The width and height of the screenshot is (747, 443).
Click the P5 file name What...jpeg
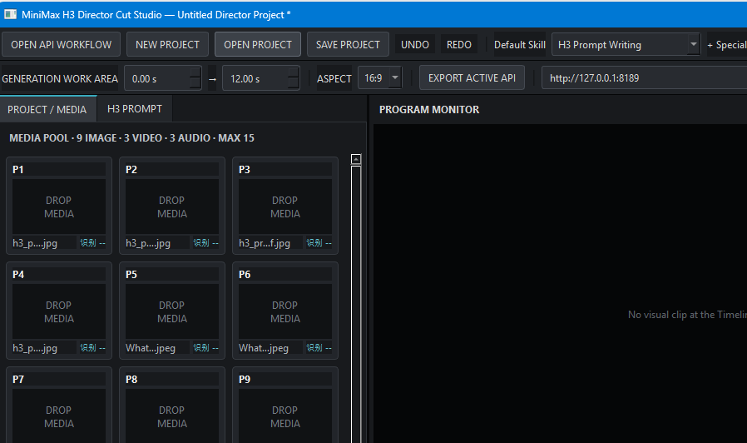point(151,348)
